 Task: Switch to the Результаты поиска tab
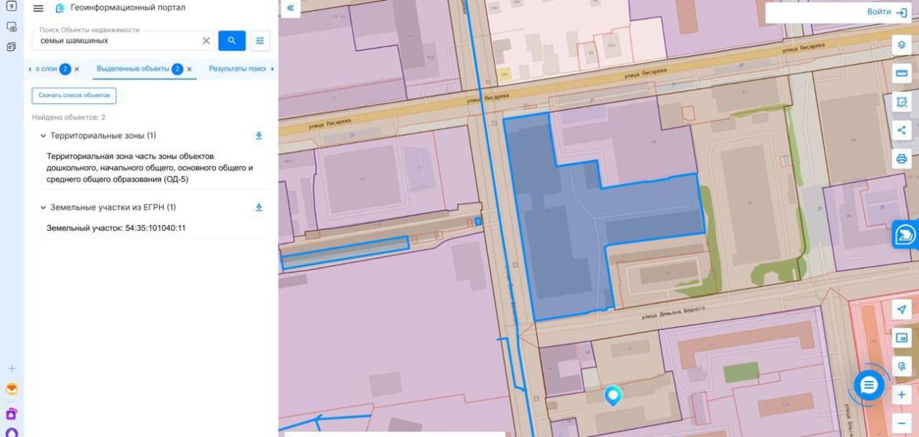click(238, 68)
